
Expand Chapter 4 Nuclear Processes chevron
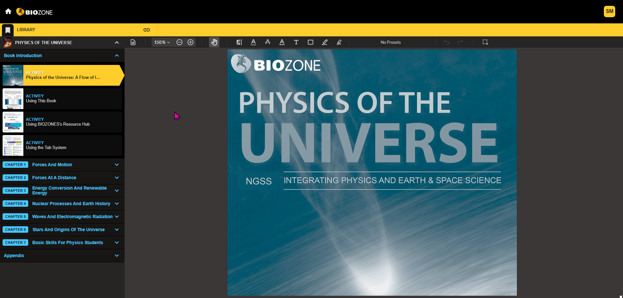117,204
